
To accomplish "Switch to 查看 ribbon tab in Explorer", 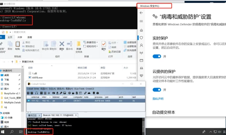I will [x=30, y=37].
